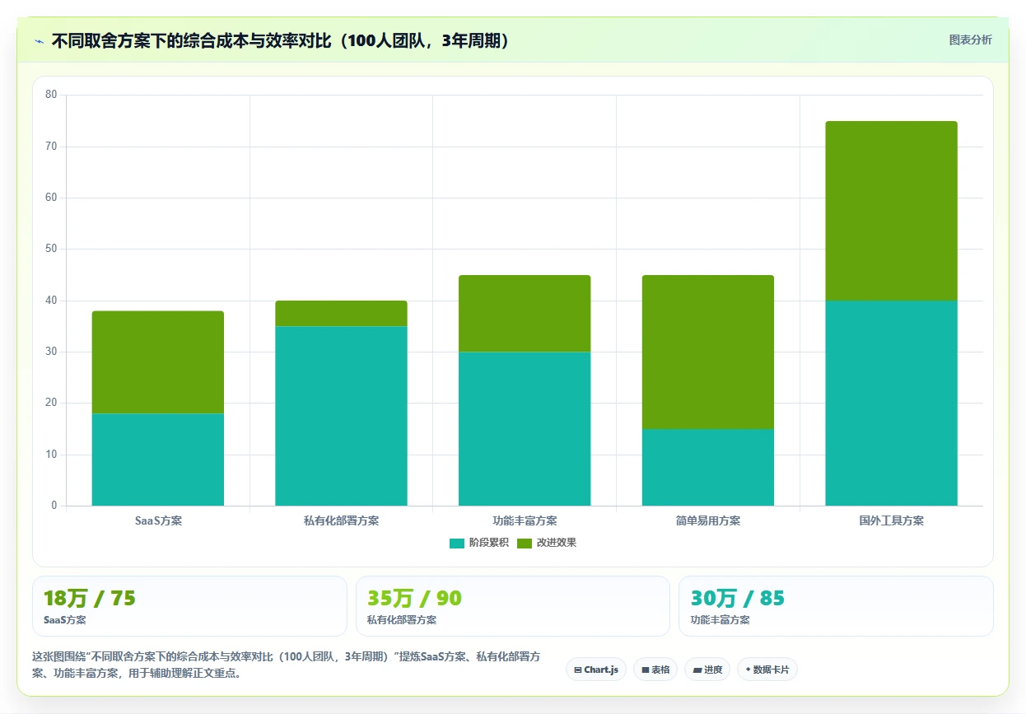Click the 国外工具方案 x-axis label

click(891, 520)
